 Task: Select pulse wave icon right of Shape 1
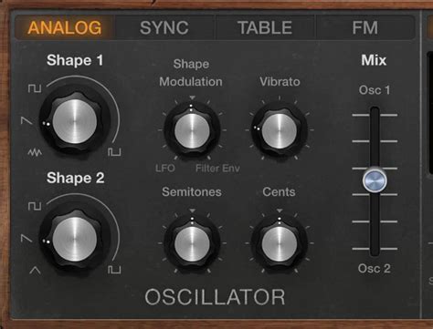point(114,152)
